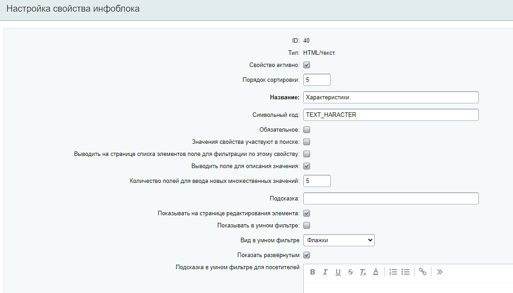Viewport: 513px width, 293px height.
Task: Open the 'Вид в умном фильтре' dropdown
Action: pyautogui.click(x=339, y=240)
